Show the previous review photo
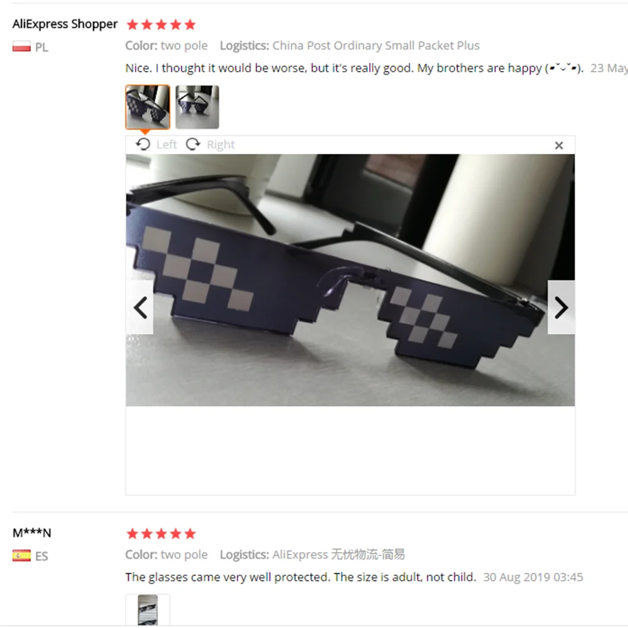The image size is (628, 628). coord(140,307)
